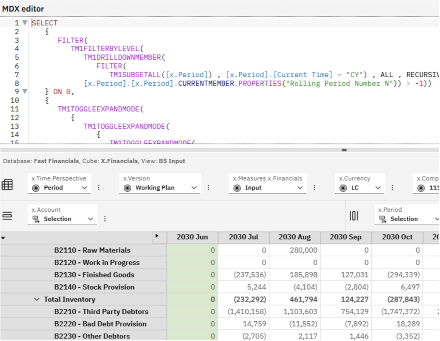
Task: Click the rows axis icon
Action: (7, 216)
